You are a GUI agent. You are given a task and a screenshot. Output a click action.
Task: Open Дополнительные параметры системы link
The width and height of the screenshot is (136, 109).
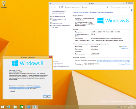click(x=61, y=26)
